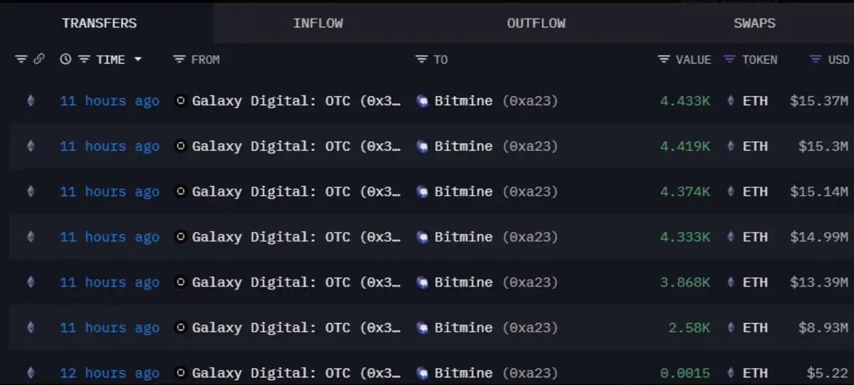The height and width of the screenshot is (385, 854).
Task: Expand the TIME sort dropdown arrow
Action: click(x=137, y=59)
